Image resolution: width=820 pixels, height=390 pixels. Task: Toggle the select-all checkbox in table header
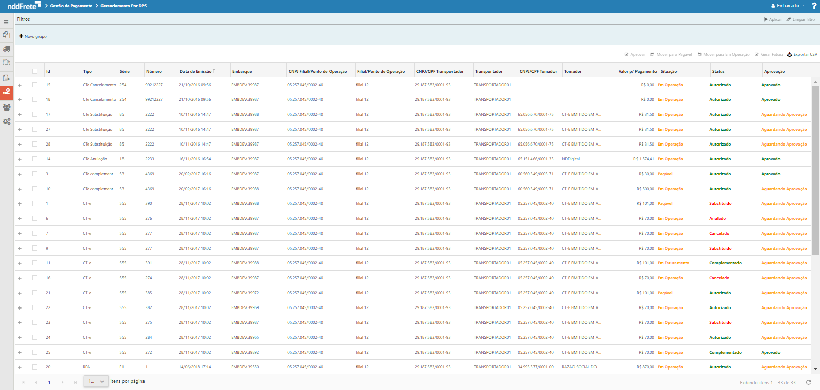35,71
